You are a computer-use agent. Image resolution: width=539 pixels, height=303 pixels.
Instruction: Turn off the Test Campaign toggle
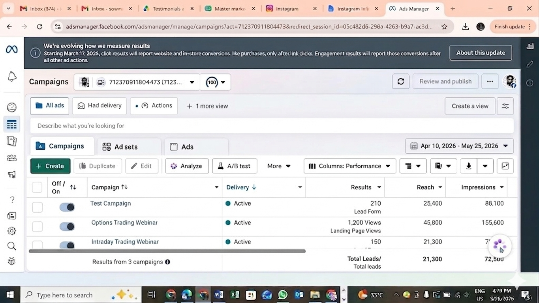(x=67, y=207)
